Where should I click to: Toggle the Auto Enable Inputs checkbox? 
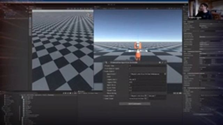pyautogui.click(x=130, y=69)
